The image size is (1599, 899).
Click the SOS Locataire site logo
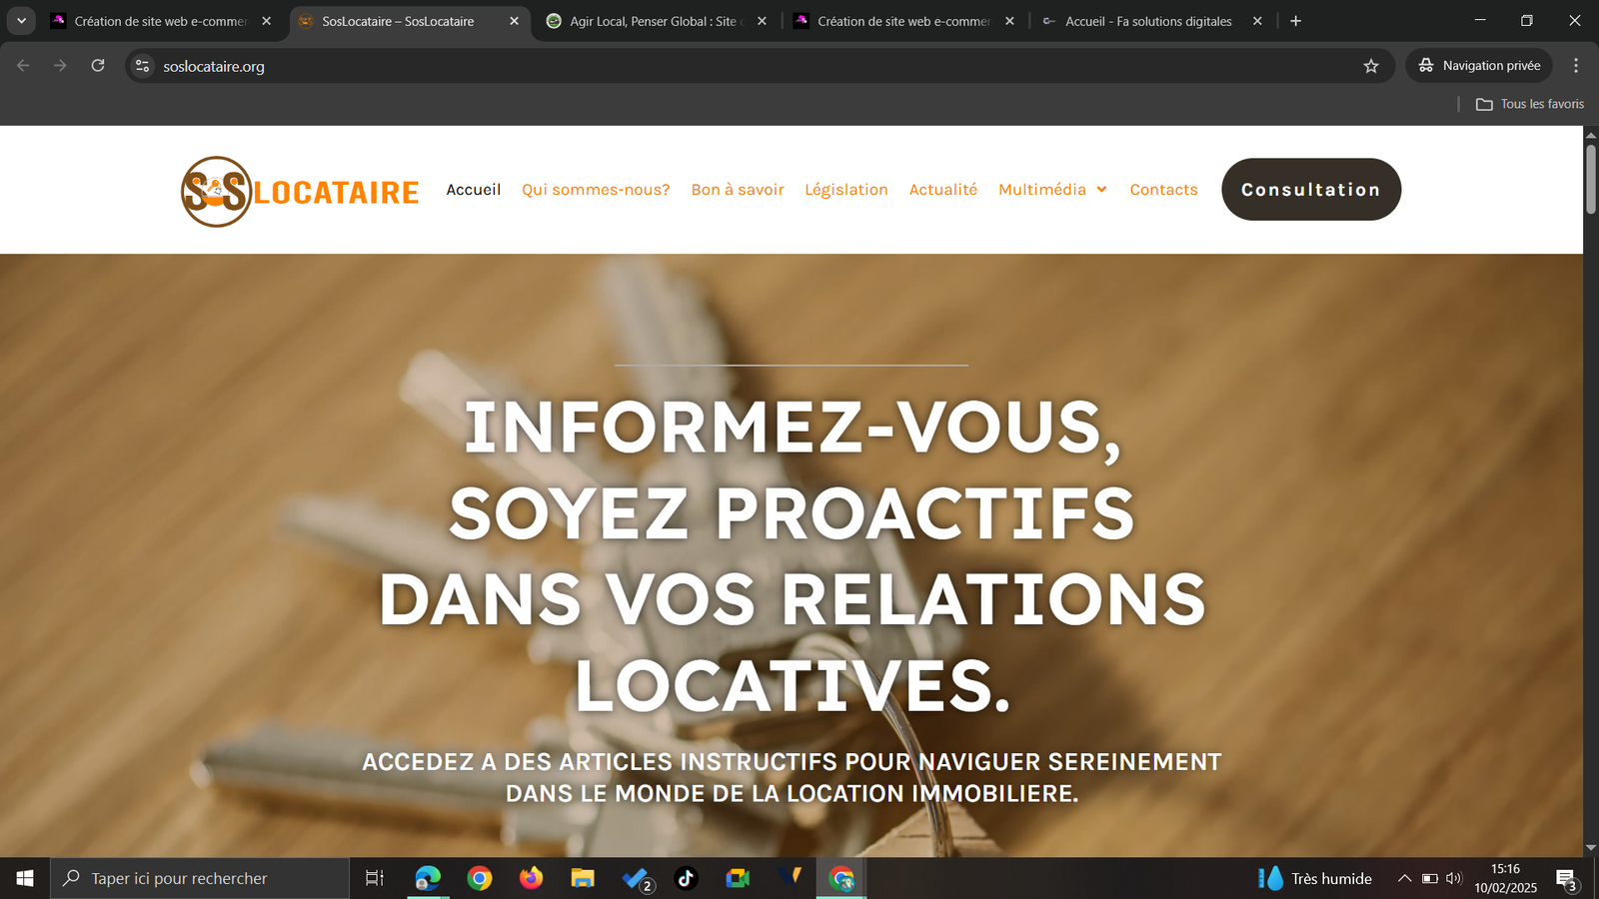coord(300,191)
